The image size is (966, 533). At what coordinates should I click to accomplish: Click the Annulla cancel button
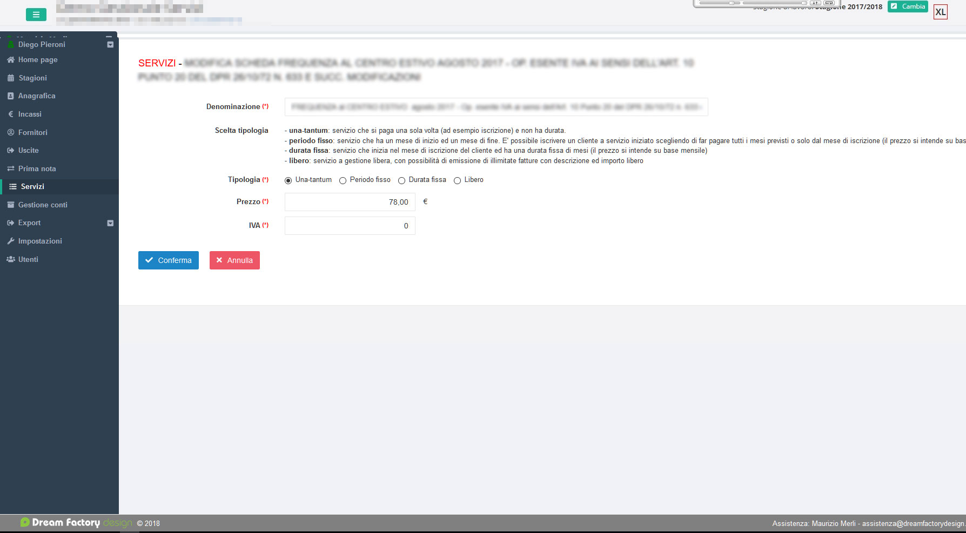pos(234,260)
